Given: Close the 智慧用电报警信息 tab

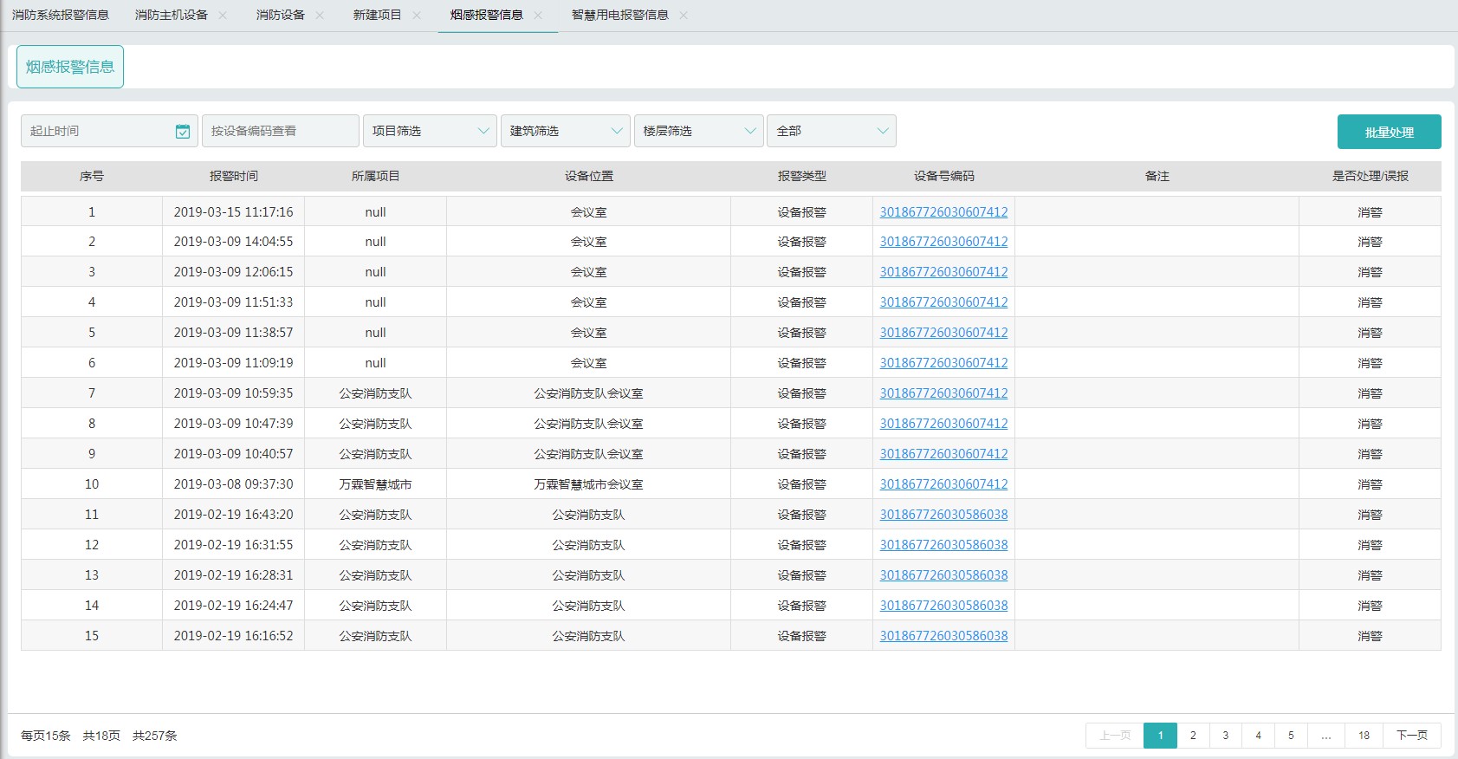Looking at the screenshot, I should pyautogui.click(x=684, y=16).
